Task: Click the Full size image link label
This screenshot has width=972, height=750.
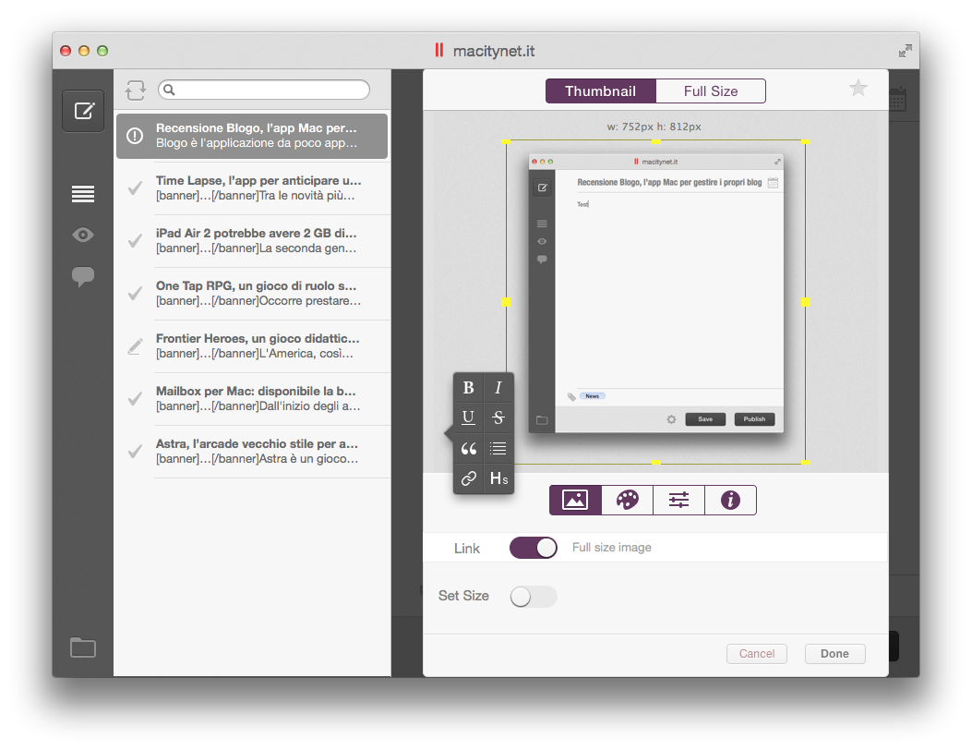Action: (612, 548)
